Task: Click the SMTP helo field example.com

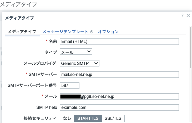Action: pos(119,108)
